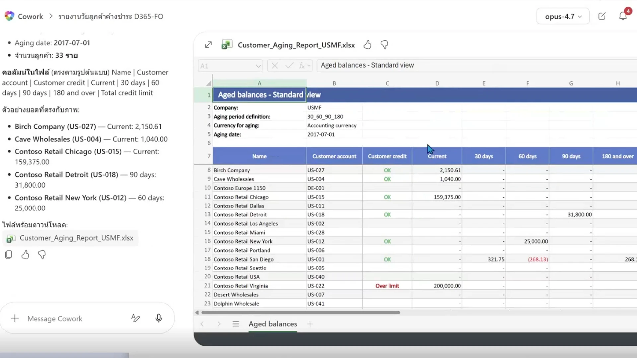
Task: Open the Customer_Aging_Report_USMF.xlsx attachment in chat
Action: click(x=70, y=238)
